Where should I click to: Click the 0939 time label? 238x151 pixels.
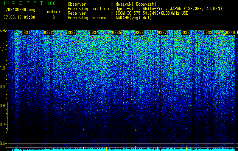click(x=208, y=32)
